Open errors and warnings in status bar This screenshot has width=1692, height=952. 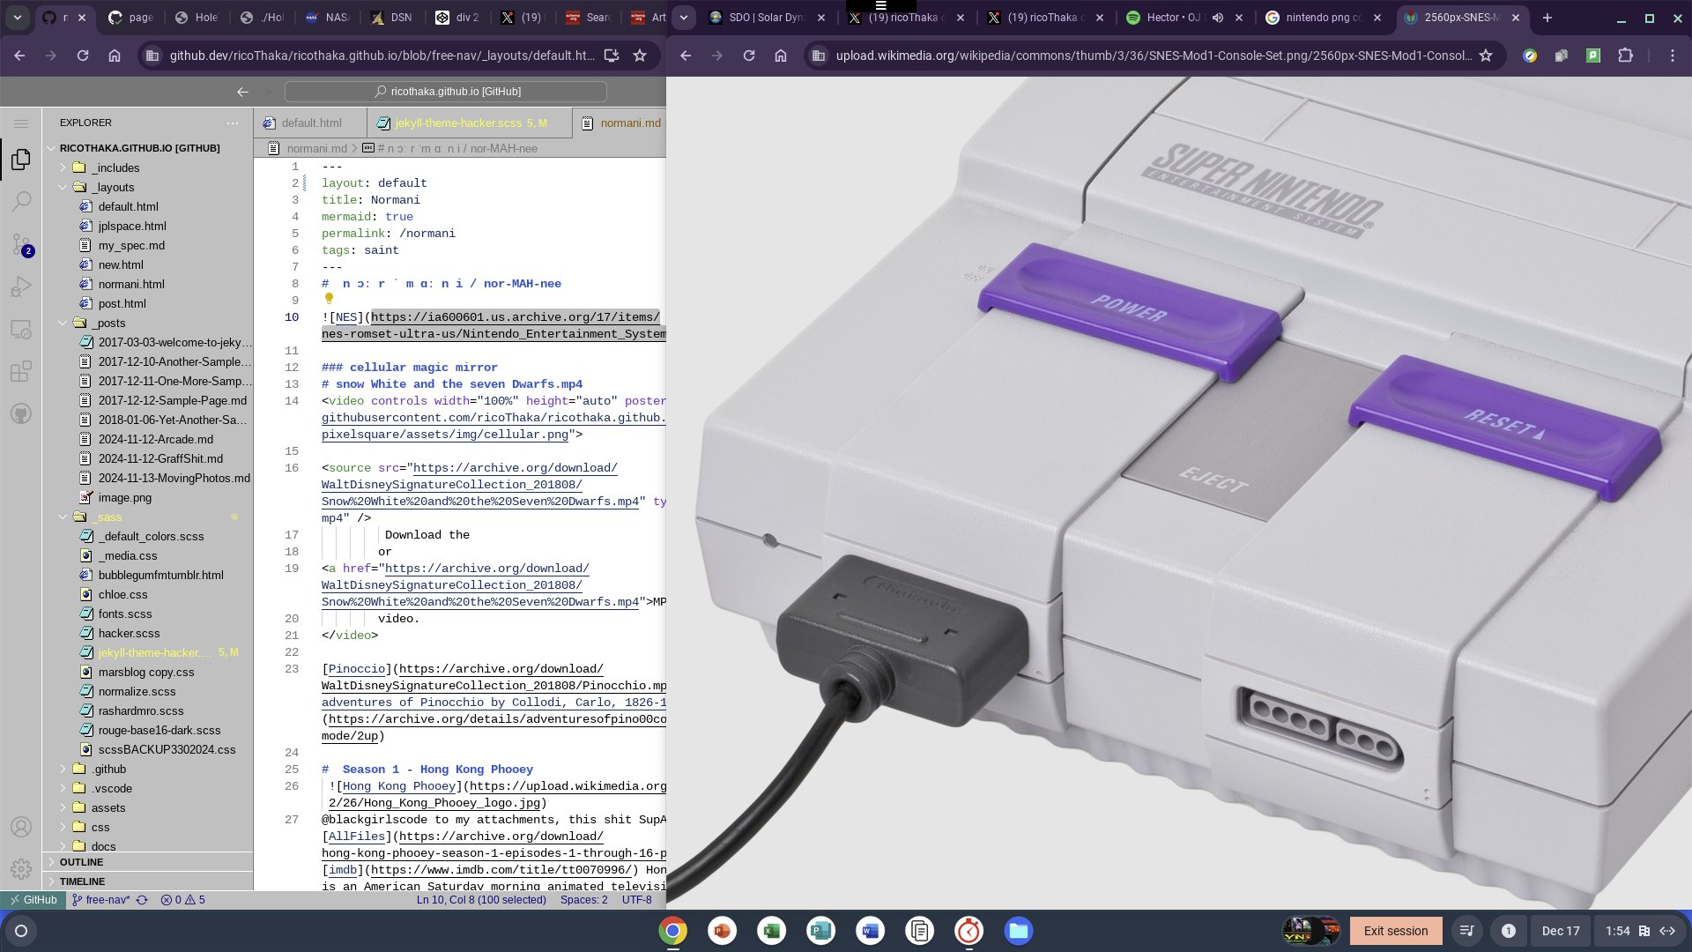[x=182, y=900]
